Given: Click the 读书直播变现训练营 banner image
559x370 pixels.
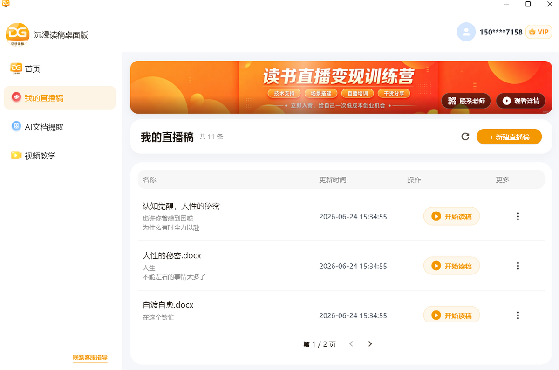Looking at the screenshot, I should point(341,87).
